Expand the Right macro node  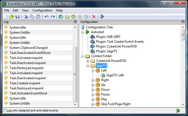(x=93, y=80)
